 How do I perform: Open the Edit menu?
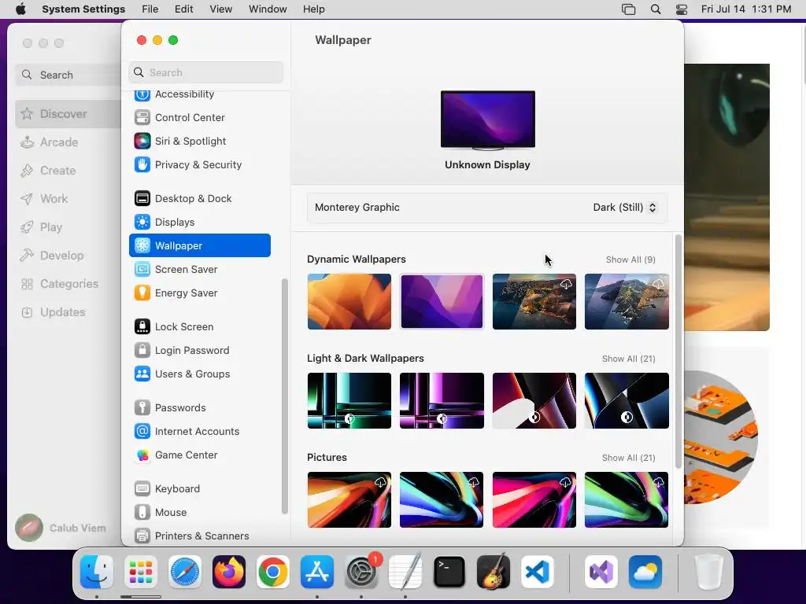pos(183,9)
